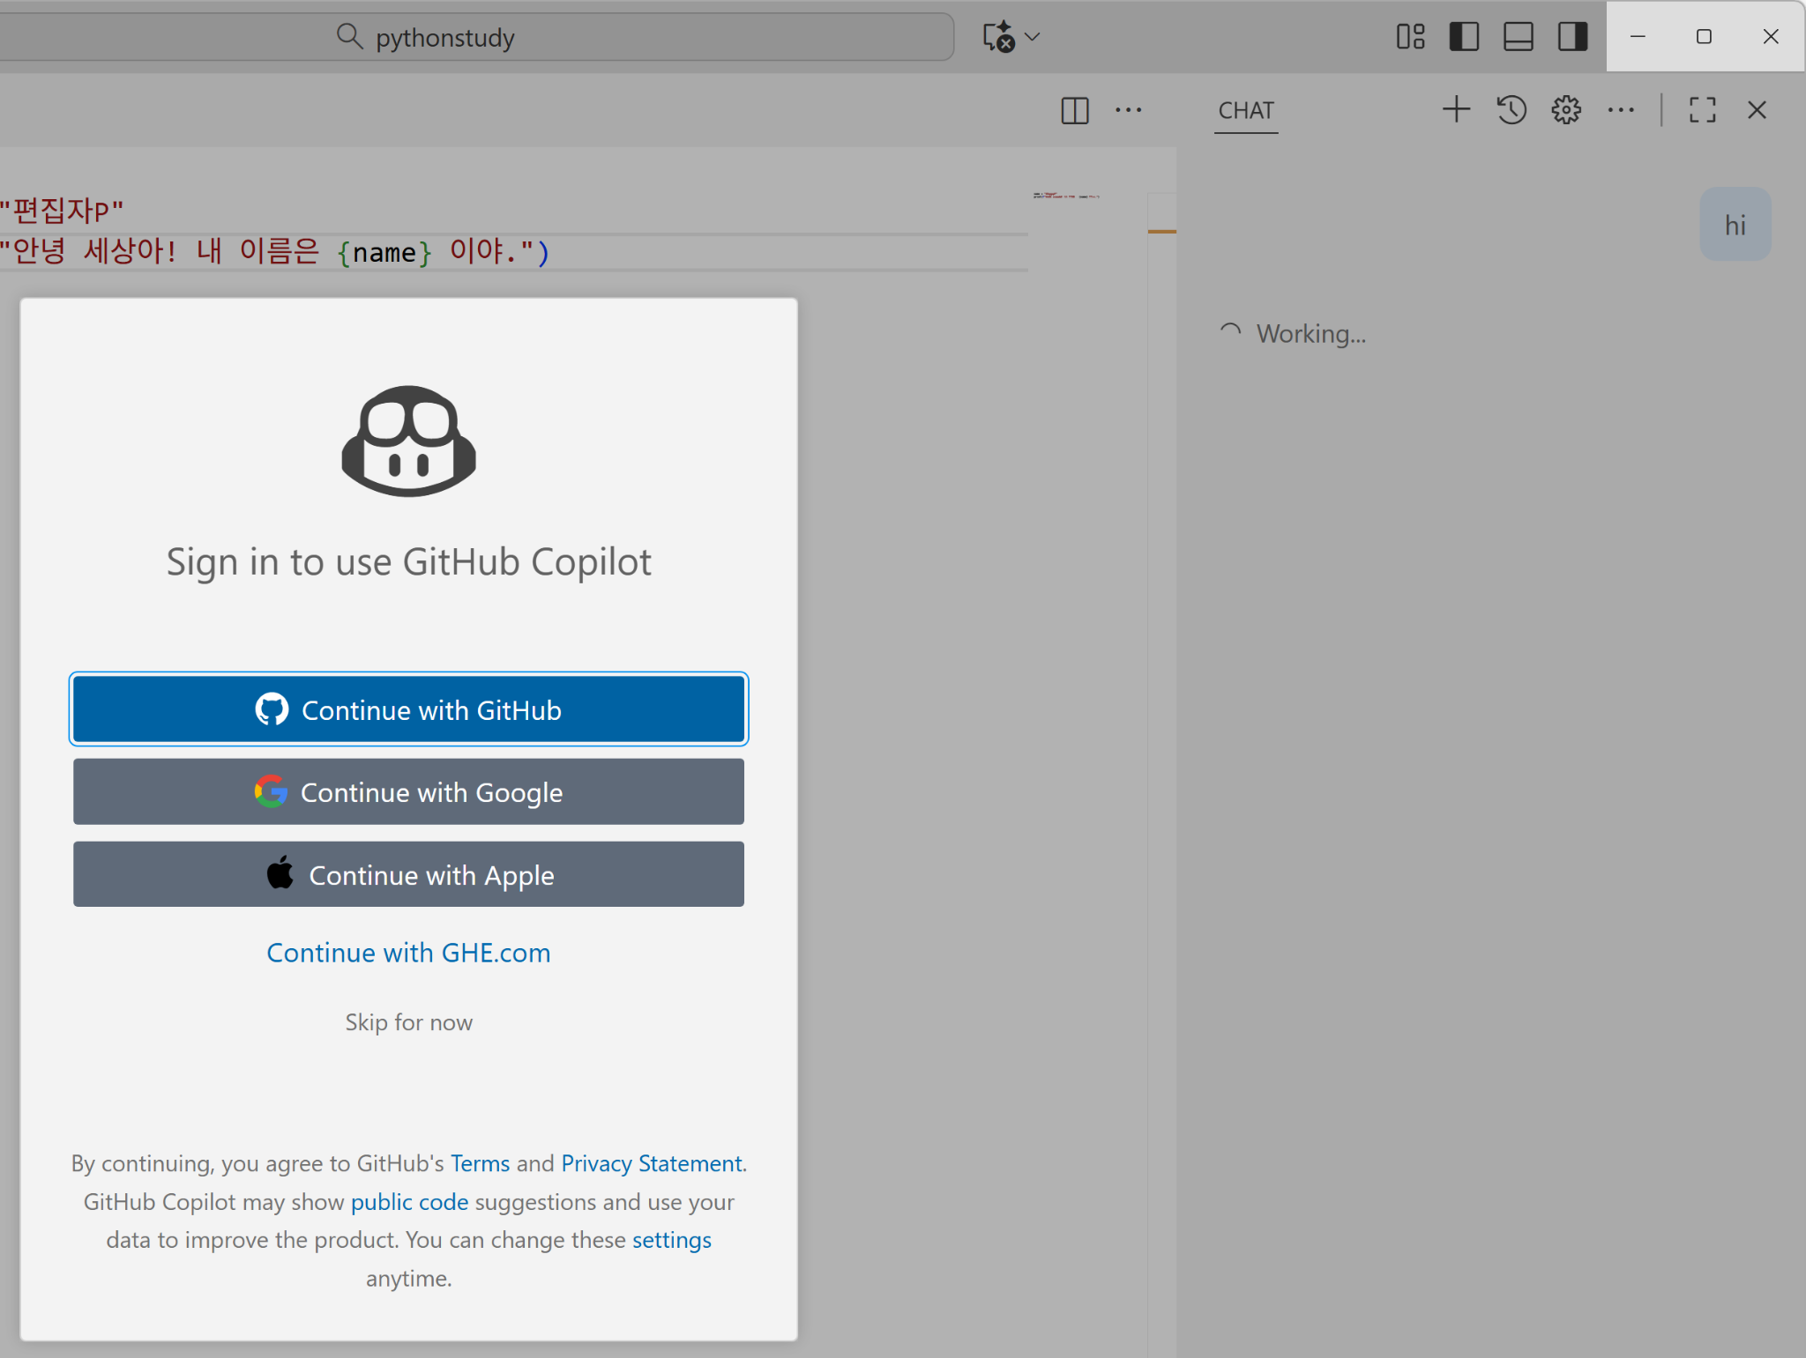This screenshot has height=1358, width=1806.
Task: Open the Customize Layout icon
Action: [1410, 37]
